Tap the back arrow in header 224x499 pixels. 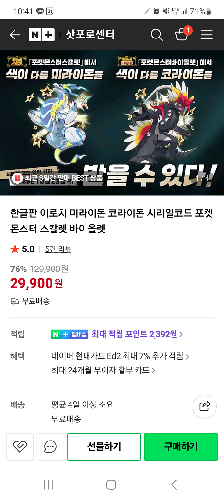click(15, 35)
